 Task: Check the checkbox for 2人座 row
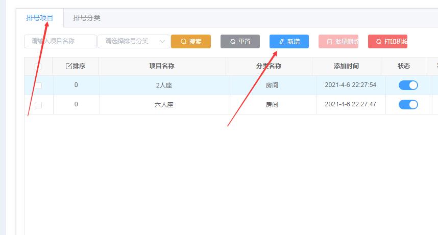38,85
